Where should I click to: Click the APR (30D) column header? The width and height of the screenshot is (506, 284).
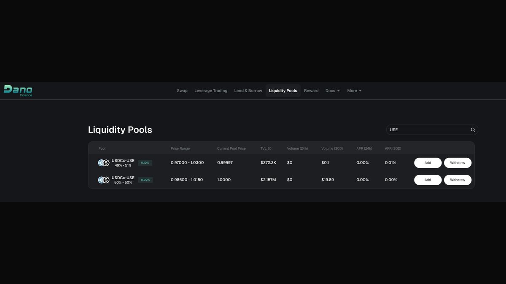pyautogui.click(x=393, y=149)
